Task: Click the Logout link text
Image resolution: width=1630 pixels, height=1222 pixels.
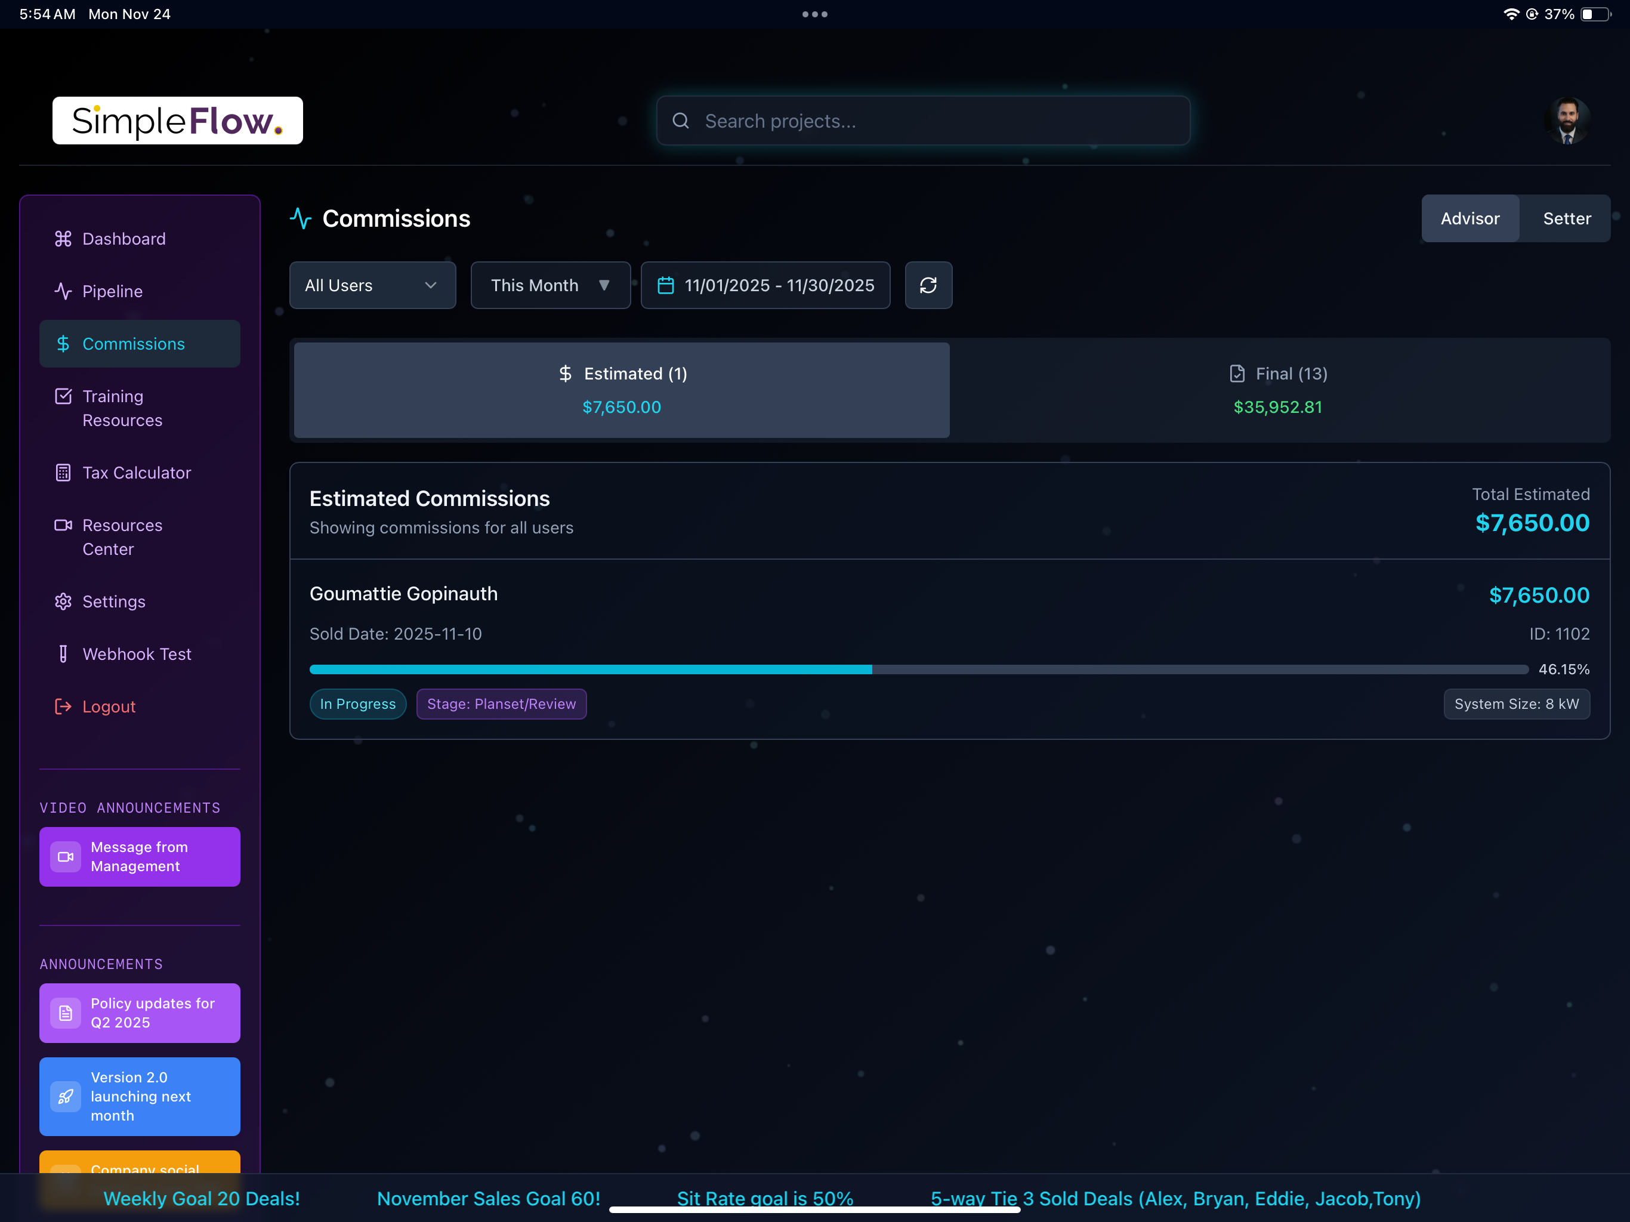Action: pyautogui.click(x=109, y=706)
